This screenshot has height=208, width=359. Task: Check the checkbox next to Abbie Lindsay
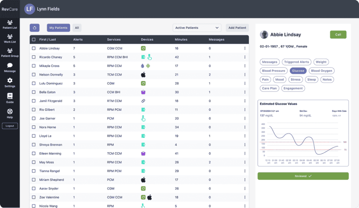[34, 48]
